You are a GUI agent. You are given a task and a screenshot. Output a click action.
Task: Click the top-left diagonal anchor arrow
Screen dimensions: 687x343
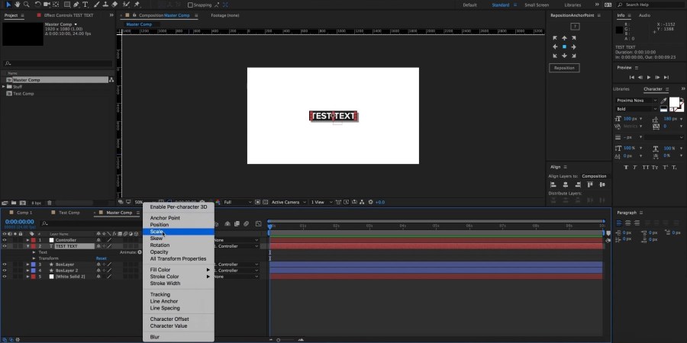(x=555, y=38)
